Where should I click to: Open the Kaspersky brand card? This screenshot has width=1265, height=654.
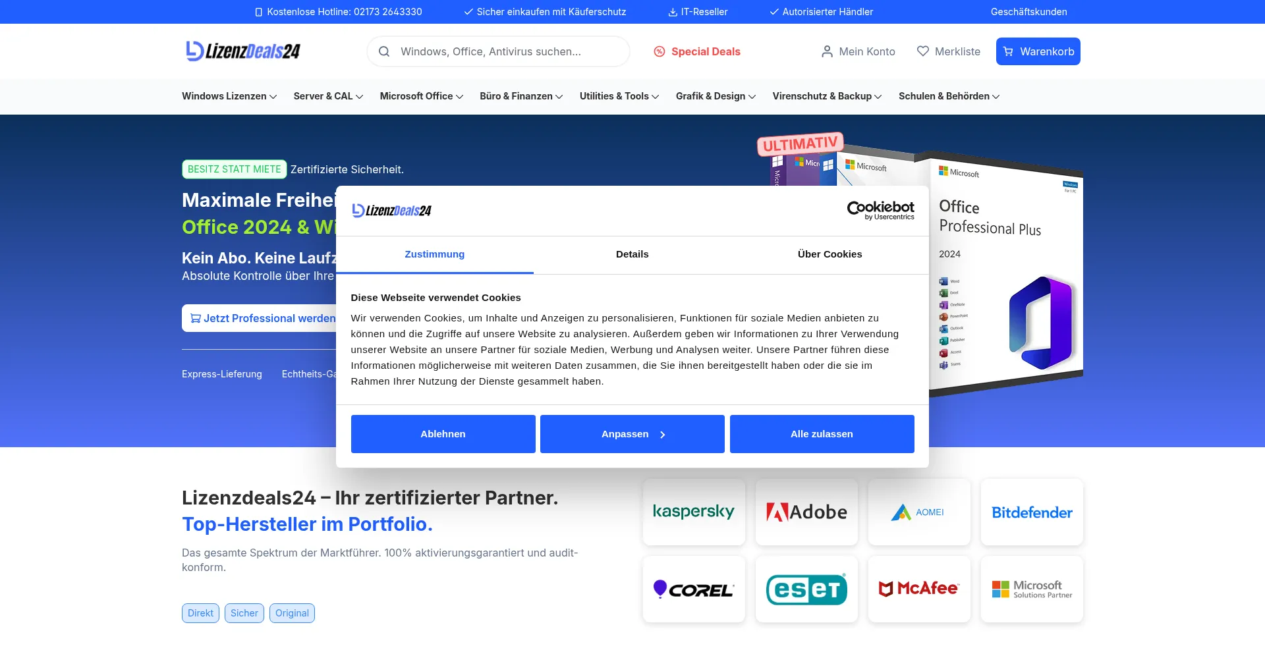click(694, 512)
